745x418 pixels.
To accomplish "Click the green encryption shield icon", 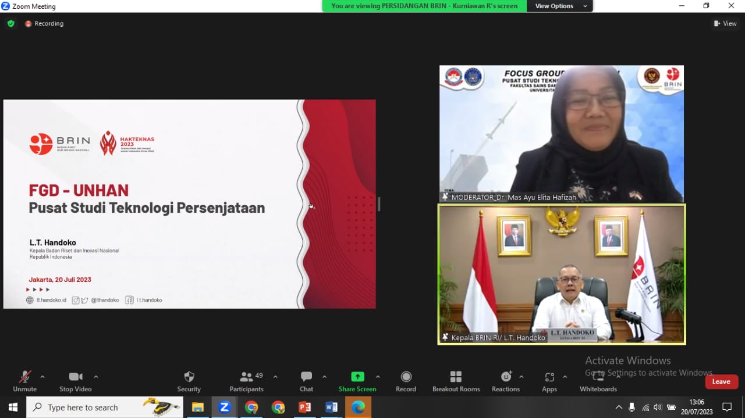I will [x=11, y=23].
